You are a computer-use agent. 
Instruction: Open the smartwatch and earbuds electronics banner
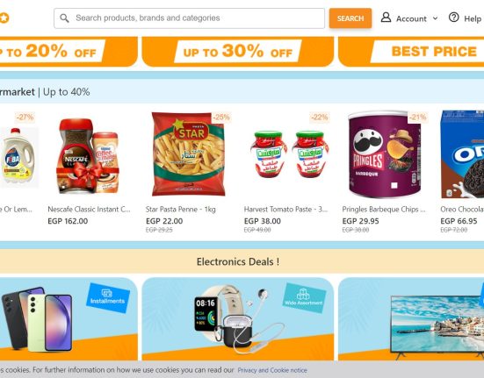tap(238, 319)
